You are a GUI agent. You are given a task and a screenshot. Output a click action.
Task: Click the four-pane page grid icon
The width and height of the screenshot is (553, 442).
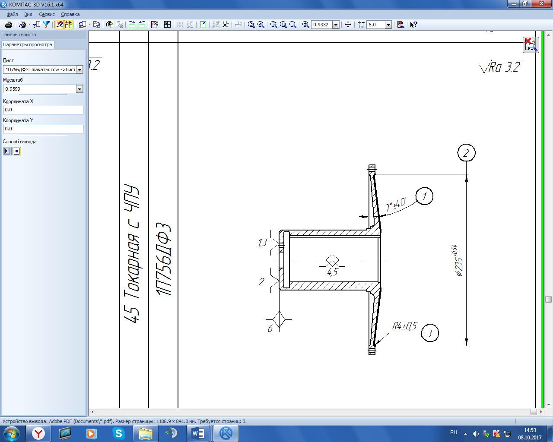168,25
